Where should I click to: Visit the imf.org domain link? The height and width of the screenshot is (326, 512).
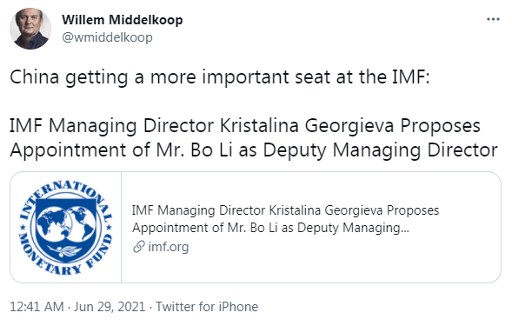168,247
